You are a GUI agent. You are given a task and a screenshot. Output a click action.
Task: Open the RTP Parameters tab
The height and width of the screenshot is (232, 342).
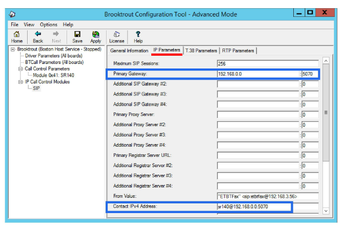(x=238, y=51)
